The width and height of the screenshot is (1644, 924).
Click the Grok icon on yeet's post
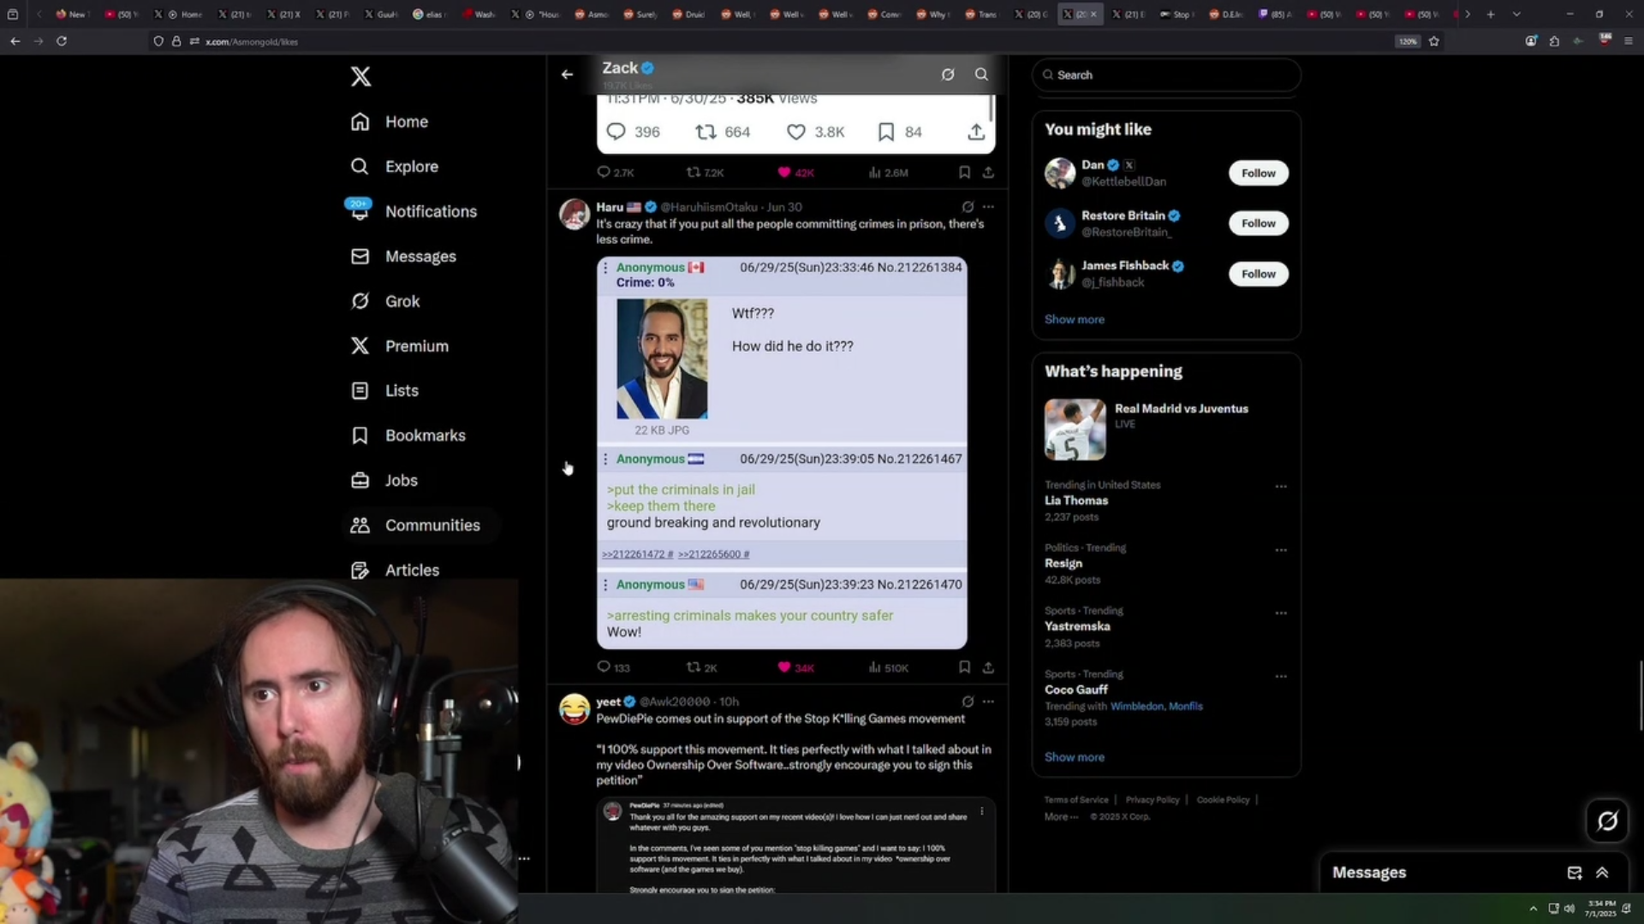[x=968, y=702]
